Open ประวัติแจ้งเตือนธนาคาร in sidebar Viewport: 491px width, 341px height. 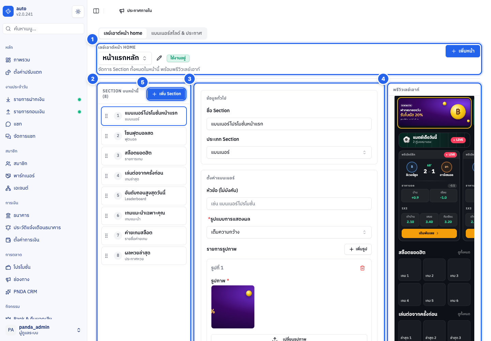44,228
